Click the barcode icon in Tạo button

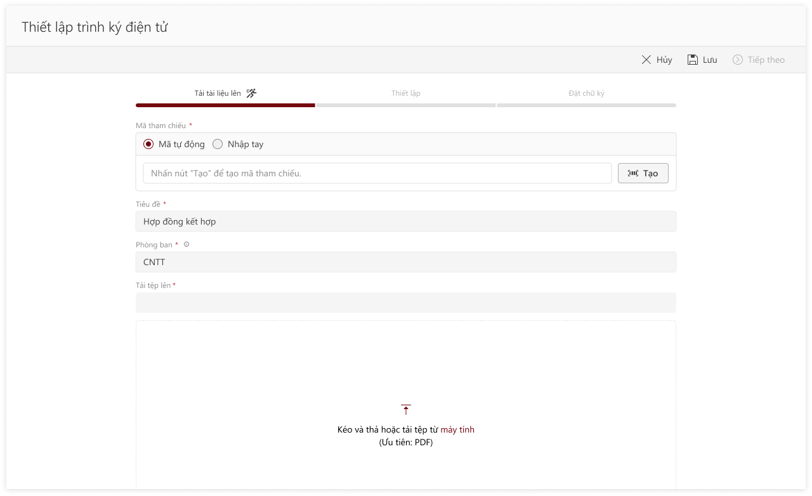pos(633,173)
